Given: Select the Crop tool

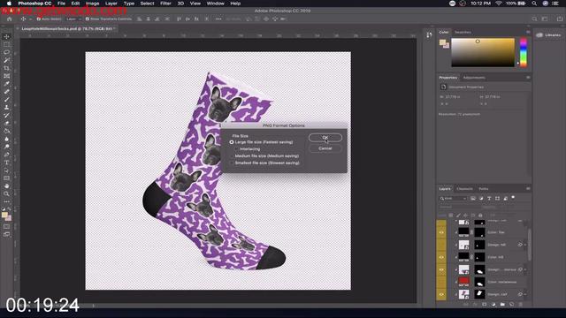Looking at the screenshot, I should 6,68.
